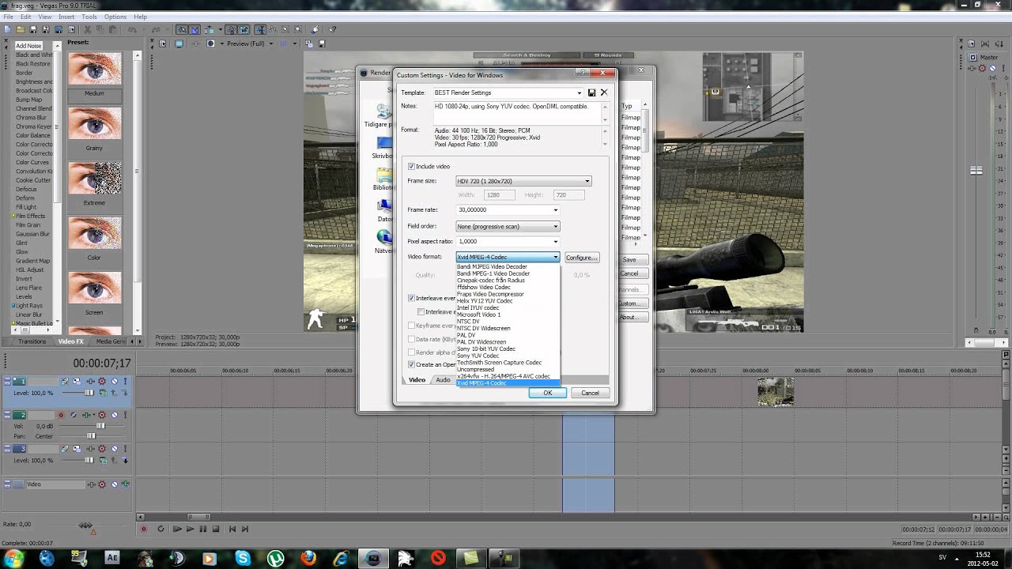The height and width of the screenshot is (569, 1012).
Task: Mute video track 3
Action: (114, 449)
